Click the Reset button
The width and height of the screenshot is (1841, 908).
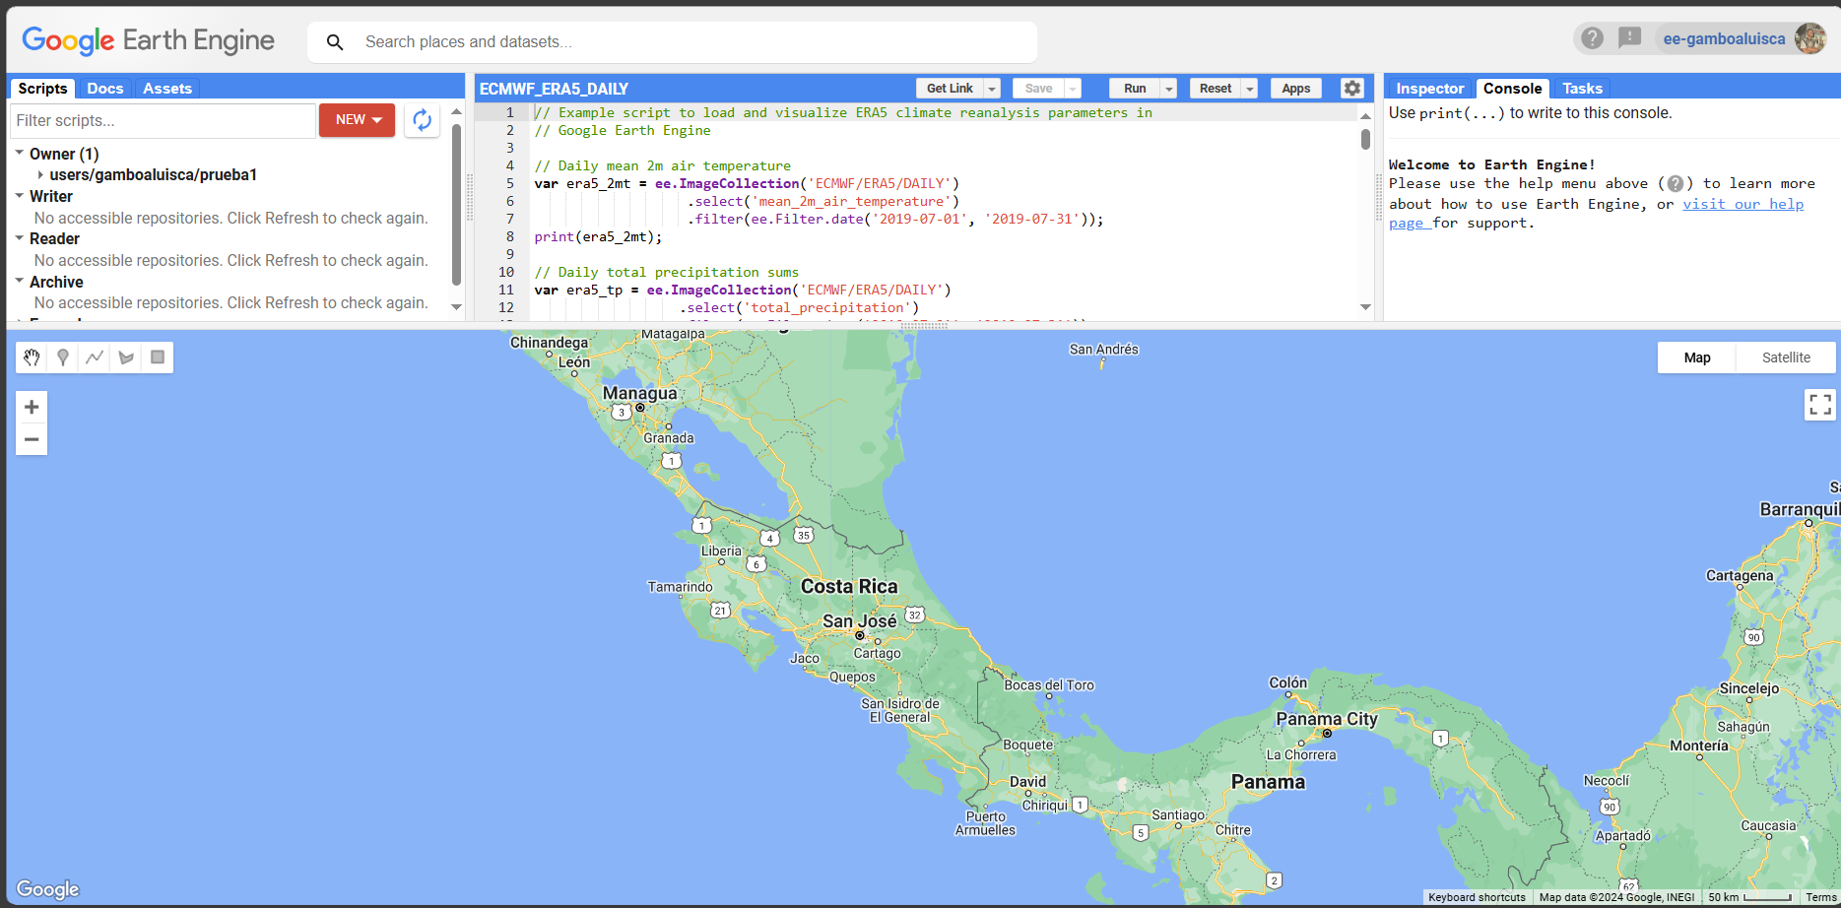[x=1216, y=89]
